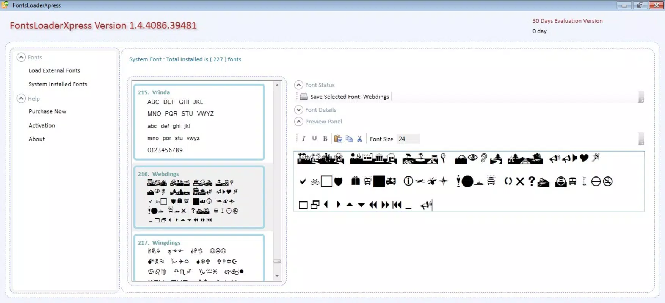Click the paste icon in preview toolbar
The image size is (665, 303).
click(338, 139)
